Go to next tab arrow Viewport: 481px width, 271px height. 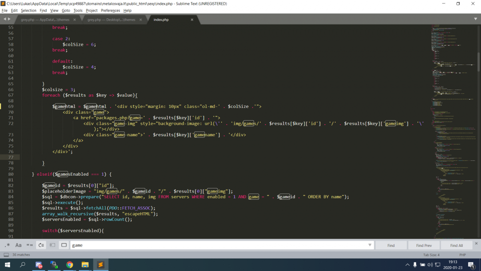pos(9,19)
